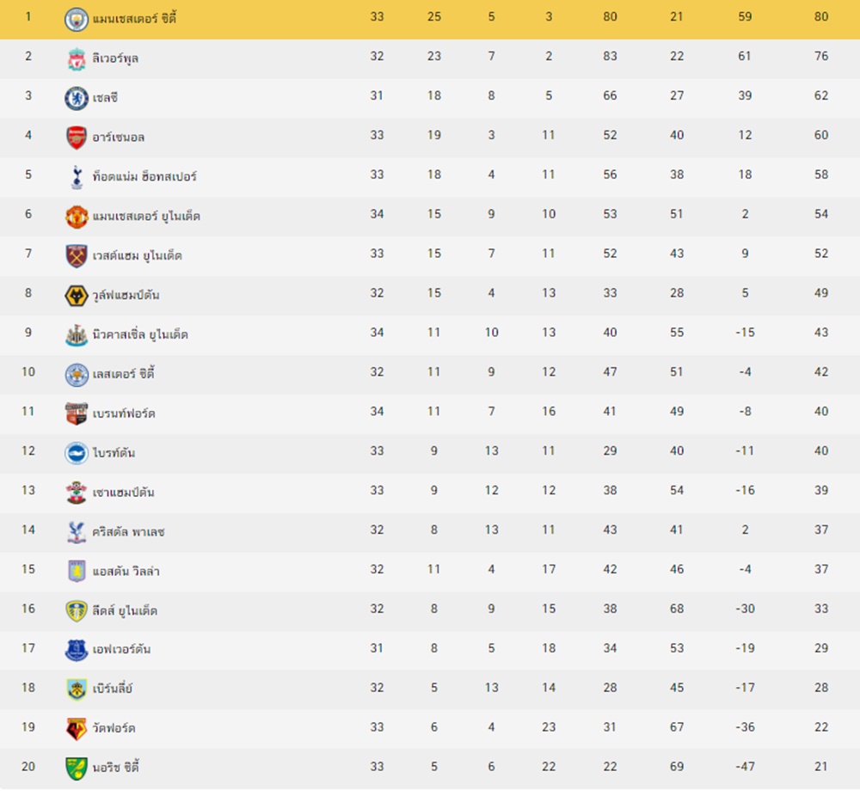Select the rank 18 เบิร์นลี่ย์ row
Viewport: 860px width, 796px height.
[430, 689]
